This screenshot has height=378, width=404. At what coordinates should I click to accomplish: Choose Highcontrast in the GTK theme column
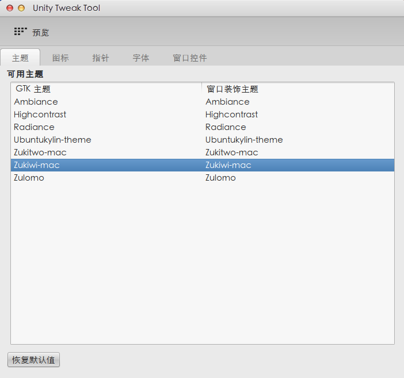[x=40, y=114]
